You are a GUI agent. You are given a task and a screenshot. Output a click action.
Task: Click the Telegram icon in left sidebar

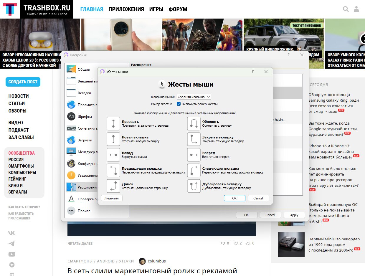tap(11, 244)
